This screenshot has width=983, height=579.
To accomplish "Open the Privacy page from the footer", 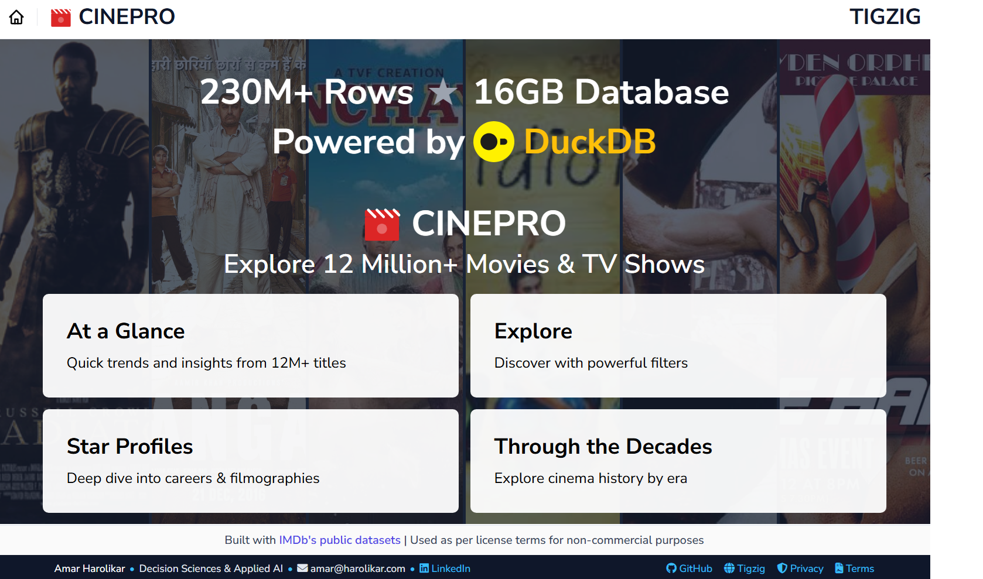I will (x=807, y=568).
